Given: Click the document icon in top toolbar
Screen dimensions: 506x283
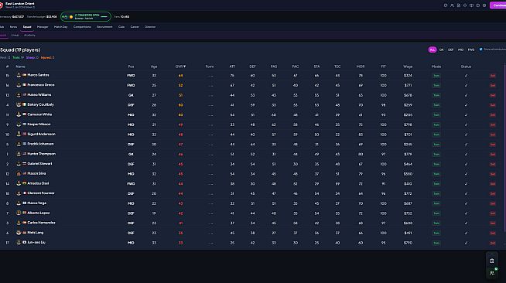Looking at the screenshot, I should 459,5.
